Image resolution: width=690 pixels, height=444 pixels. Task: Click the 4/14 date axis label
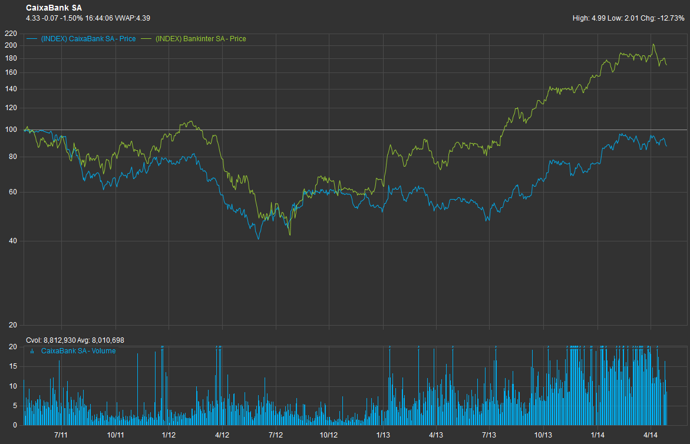pos(651,435)
